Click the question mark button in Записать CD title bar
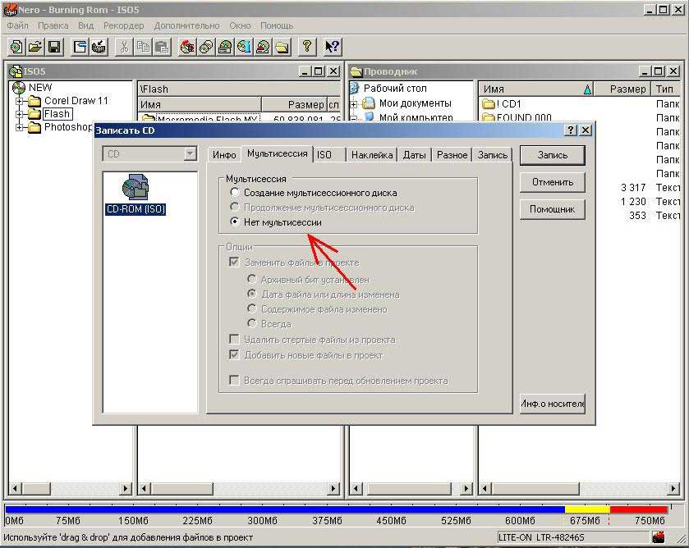Viewport: 689px width, 548px height. click(x=570, y=130)
